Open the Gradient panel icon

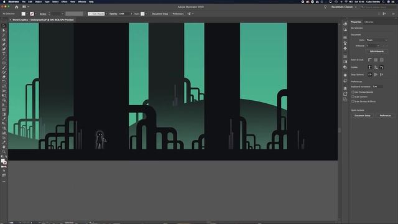click(x=345, y=62)
